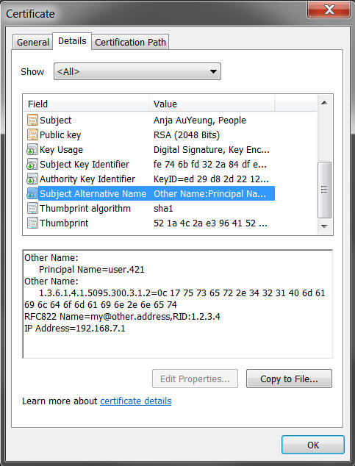This screenshot has height=466, width=355.
Task: Click the value Anja AuYeung, People
Action: [200, 120]
